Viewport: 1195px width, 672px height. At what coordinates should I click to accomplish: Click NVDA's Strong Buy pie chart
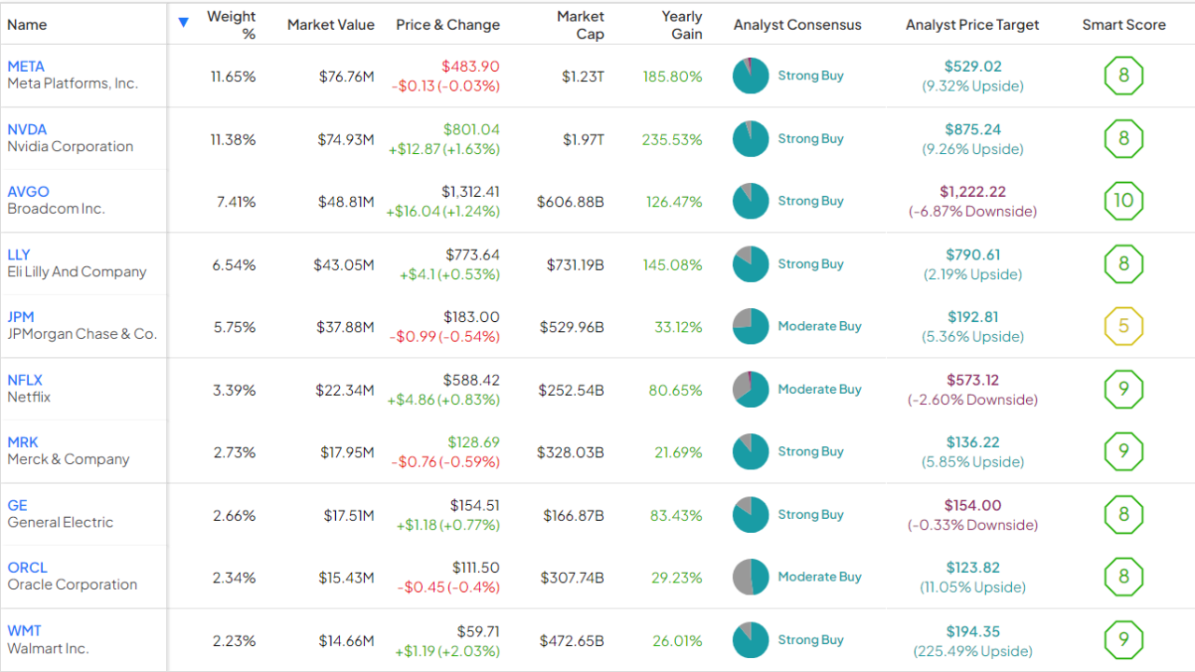751,138
